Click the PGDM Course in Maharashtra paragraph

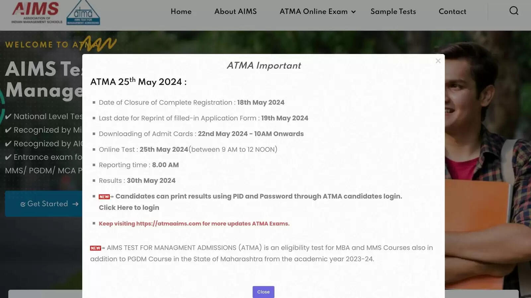click(x=262, y=253)
